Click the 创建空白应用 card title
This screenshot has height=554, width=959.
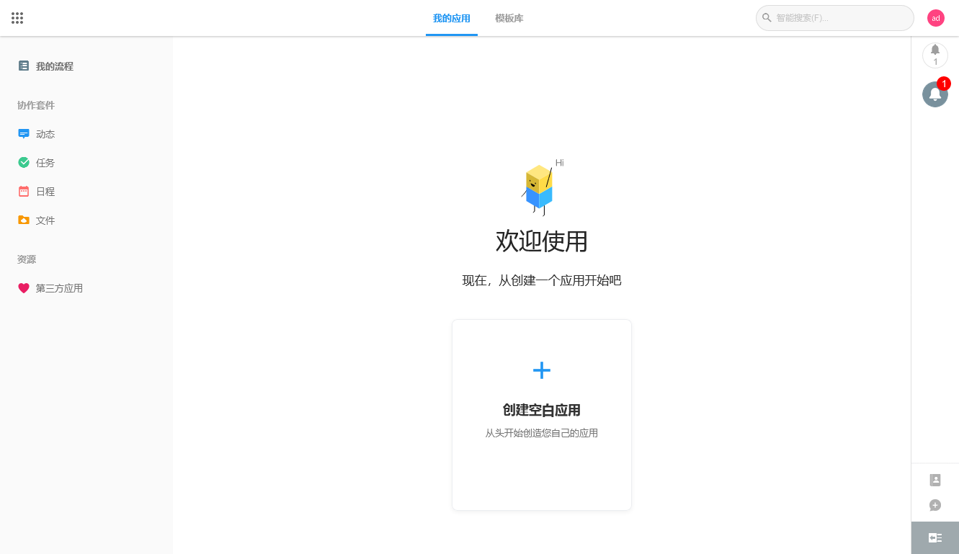tap(541, 410)
